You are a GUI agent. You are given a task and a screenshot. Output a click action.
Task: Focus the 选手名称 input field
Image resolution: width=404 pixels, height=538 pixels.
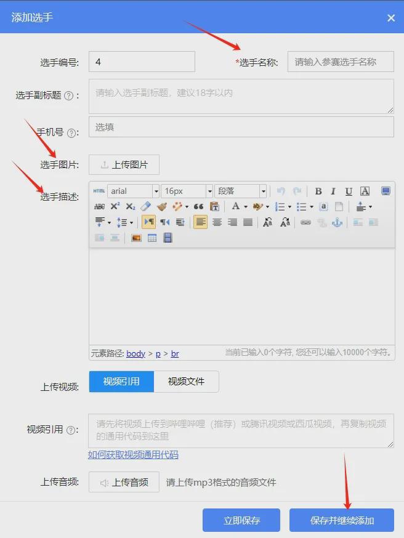click(341, 62)
